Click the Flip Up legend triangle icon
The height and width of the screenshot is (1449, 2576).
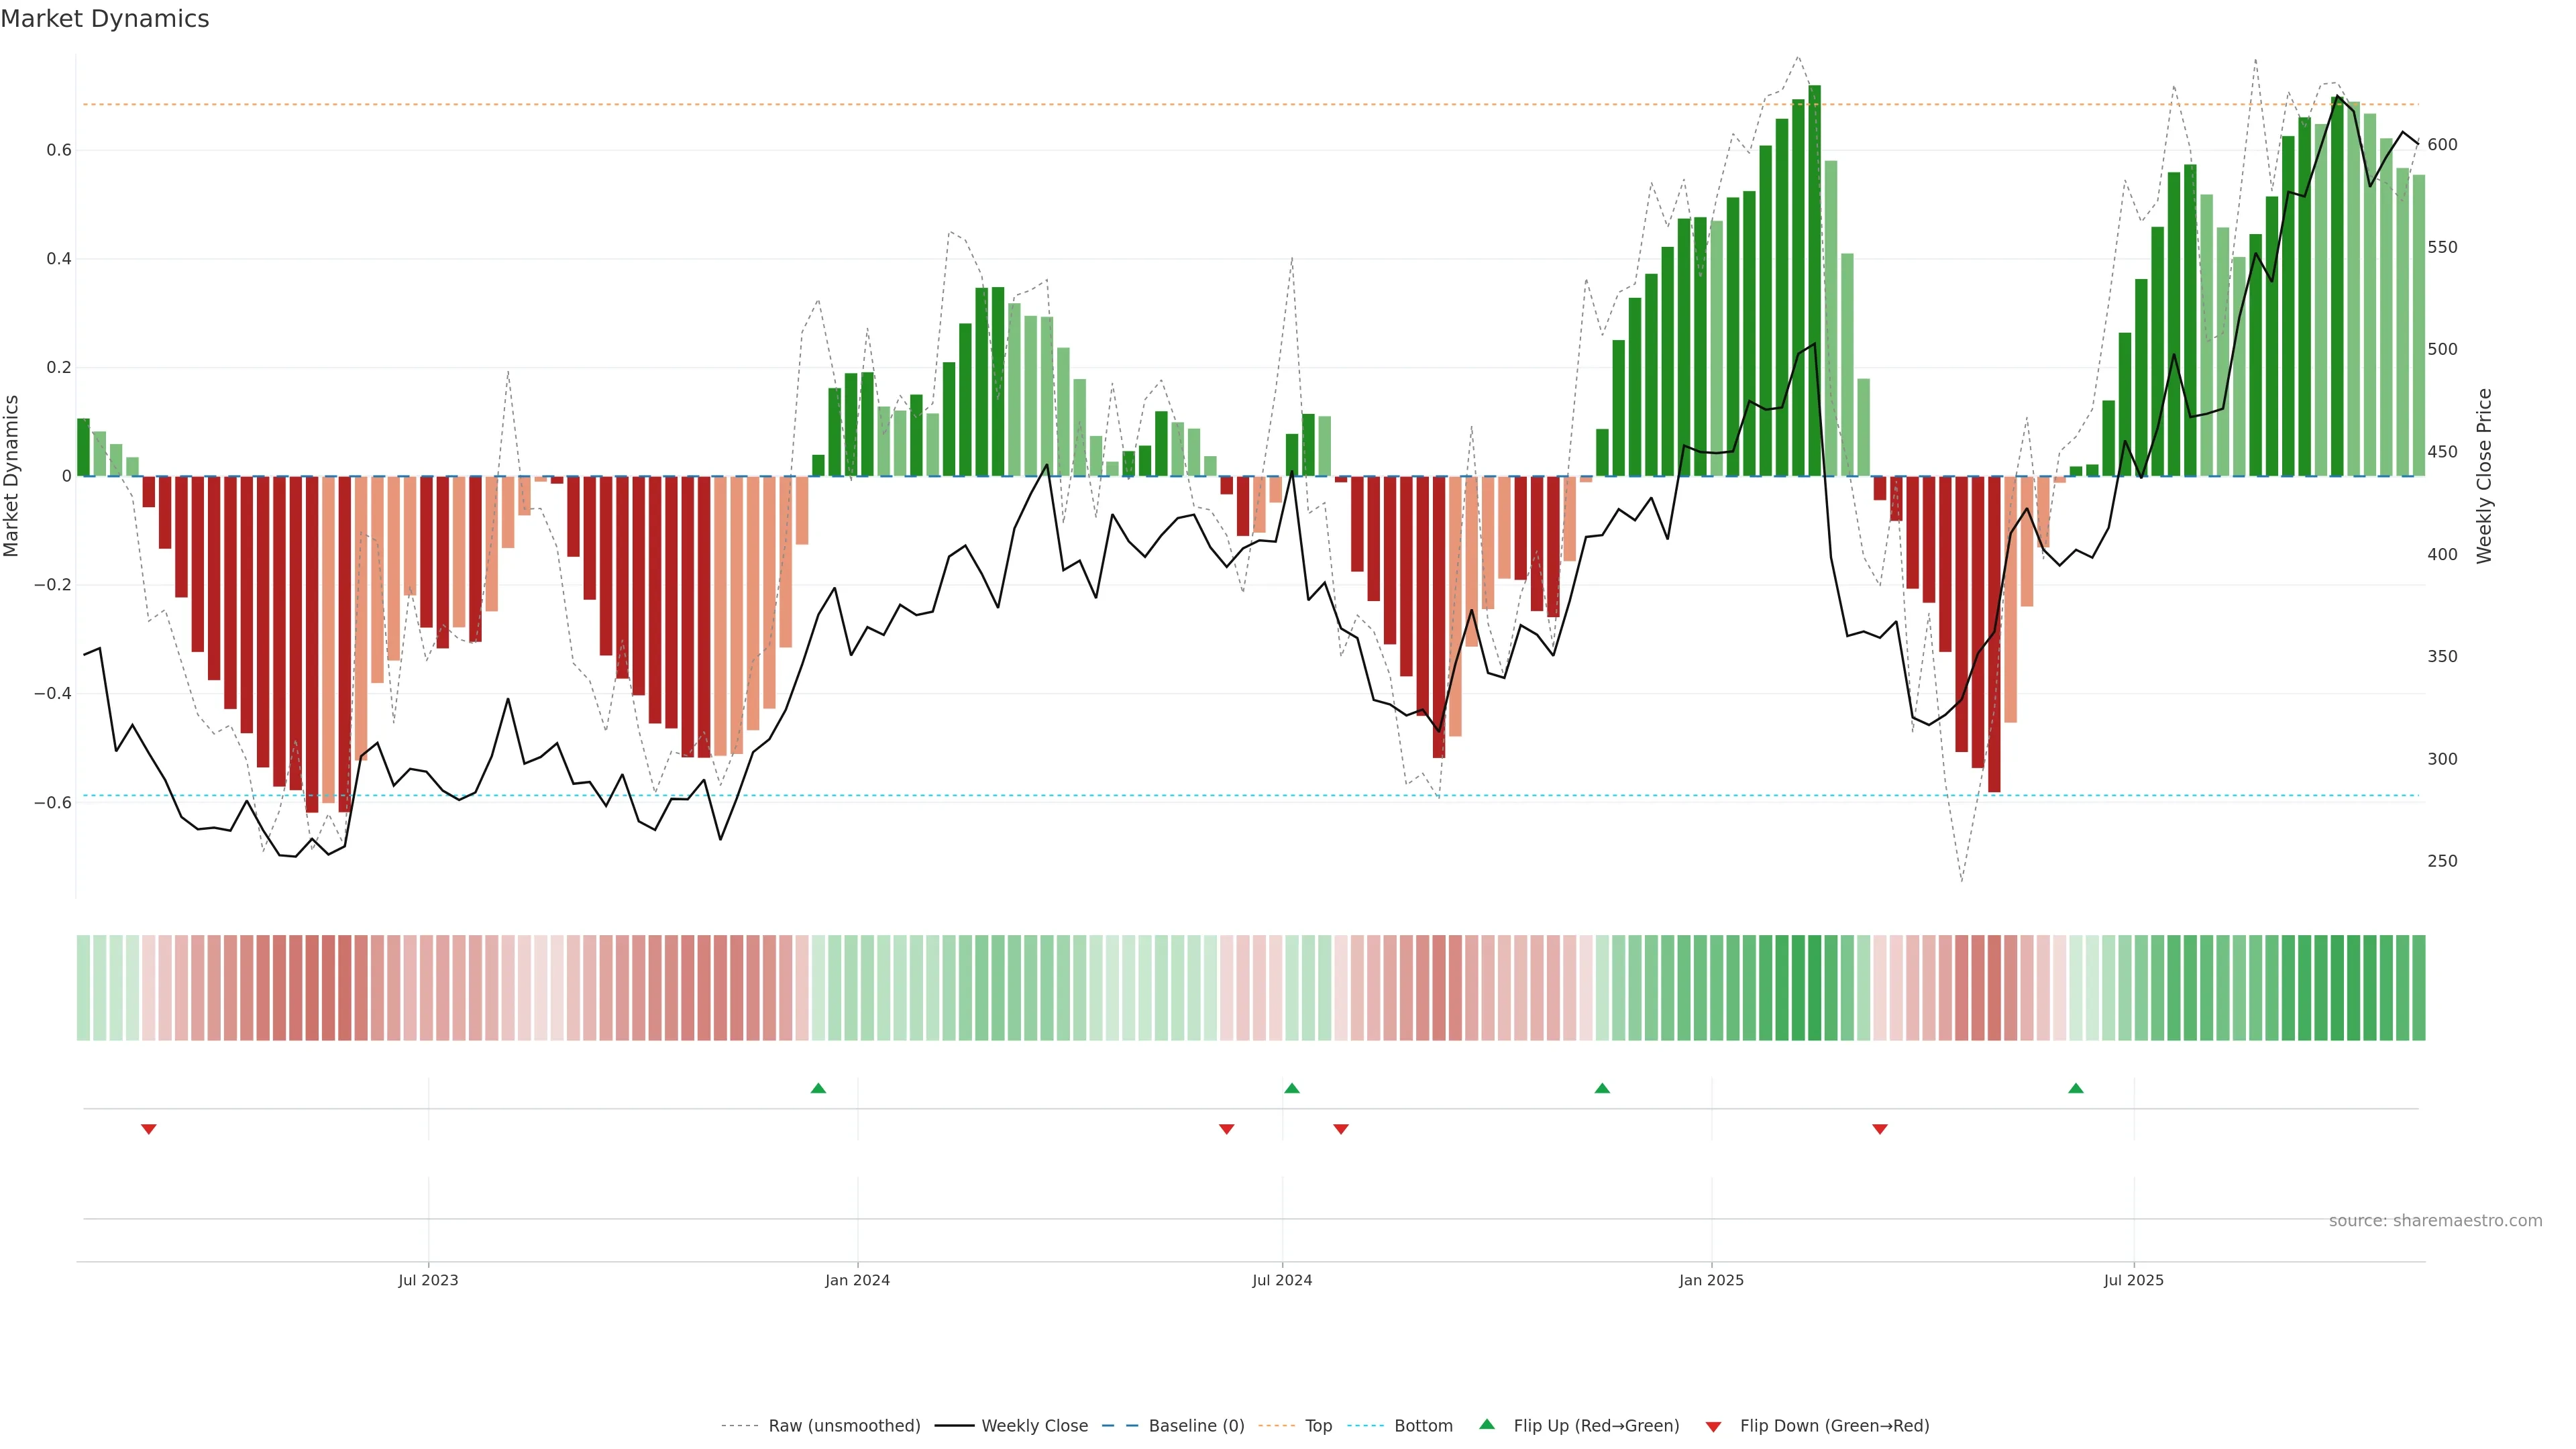pos(1487,1424)
